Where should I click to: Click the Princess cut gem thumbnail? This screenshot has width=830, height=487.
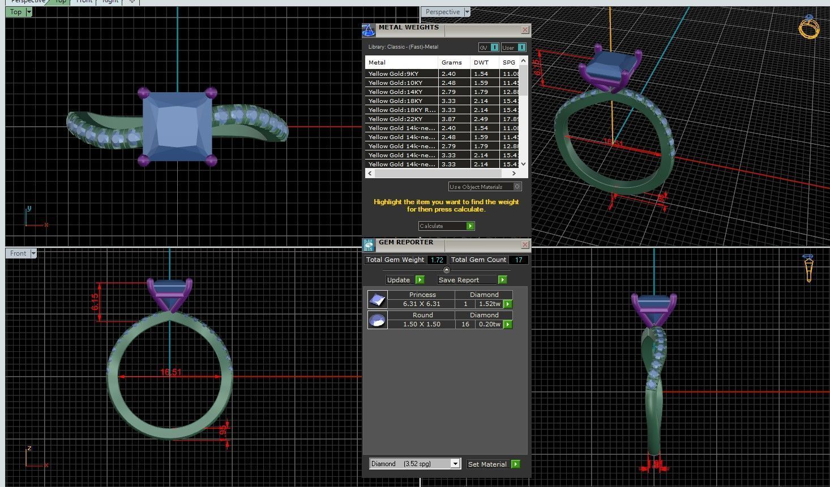tap(378, 299)
